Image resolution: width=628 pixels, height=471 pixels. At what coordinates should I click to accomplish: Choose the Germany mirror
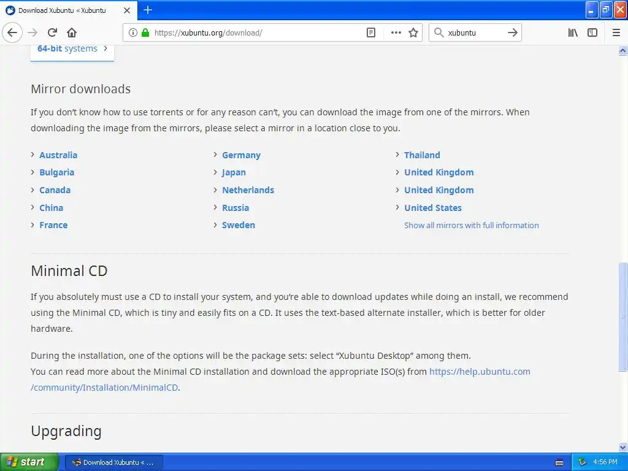coord(241,155)
